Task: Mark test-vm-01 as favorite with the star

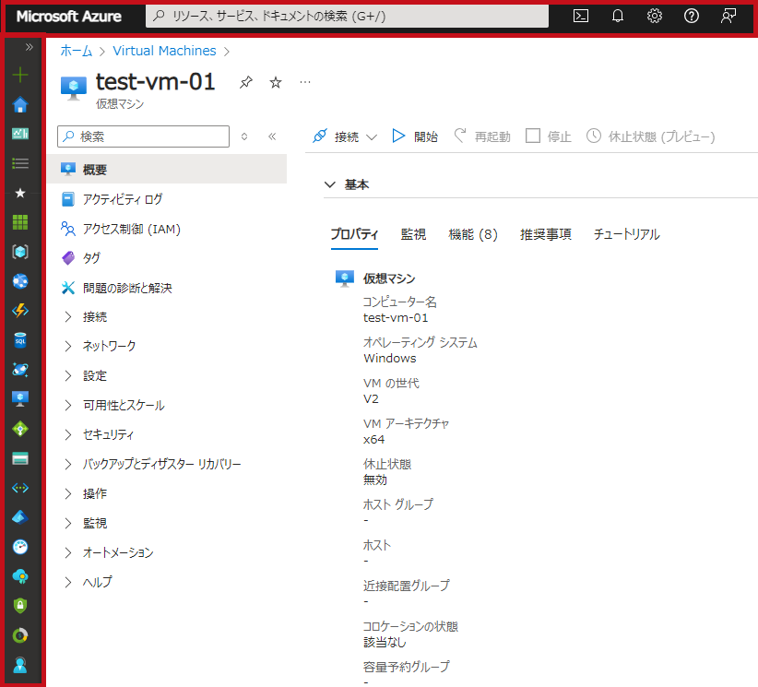Action: (x=276, y=82)
